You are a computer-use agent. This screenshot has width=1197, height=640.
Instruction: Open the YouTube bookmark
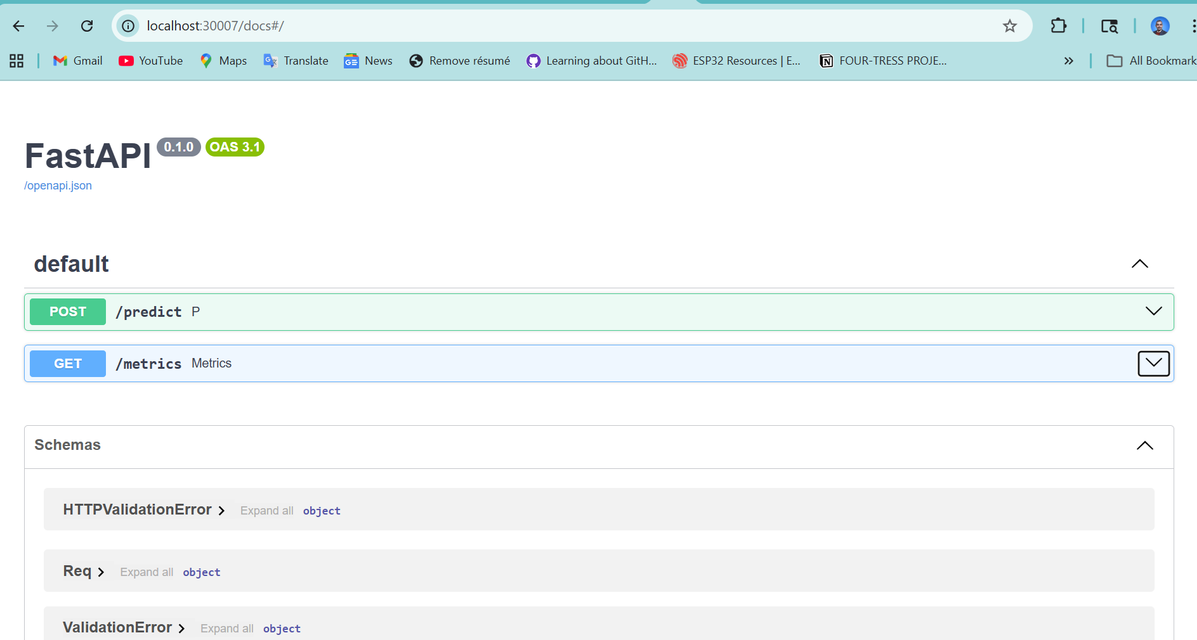151,61
